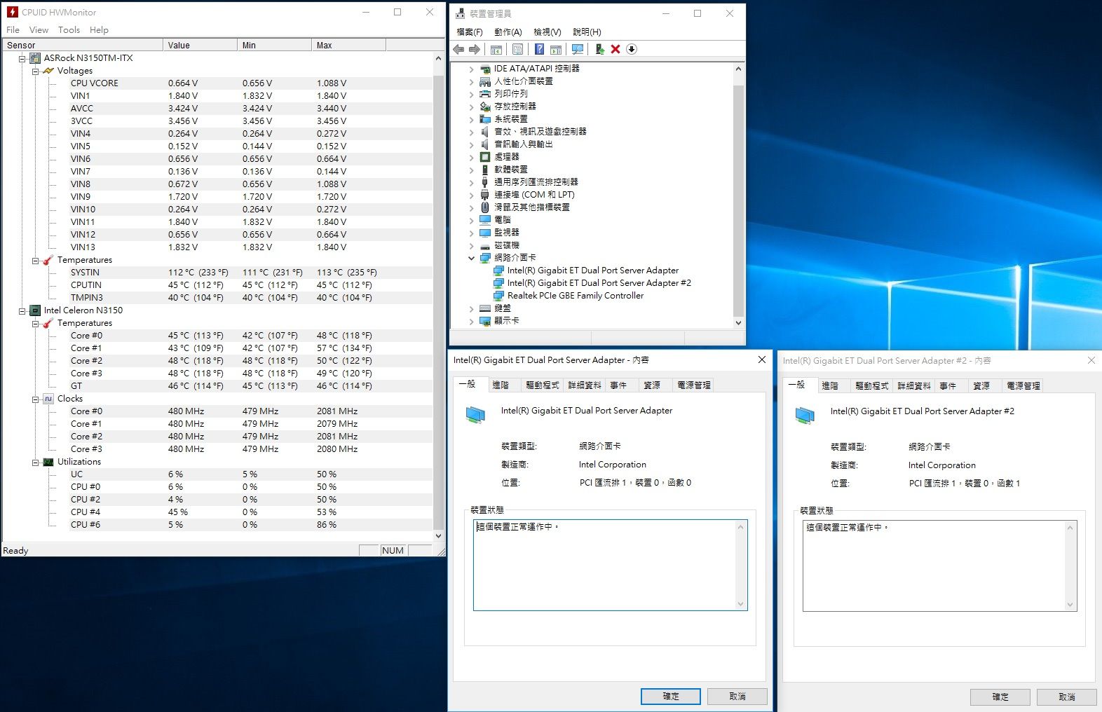Click 確定 button in Adapter #2 properties dialog
Viewport: 1102px width, 712px height.
pos(1000,697)
